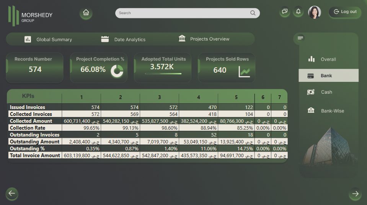Click the Cash money icon

[311, 92]
